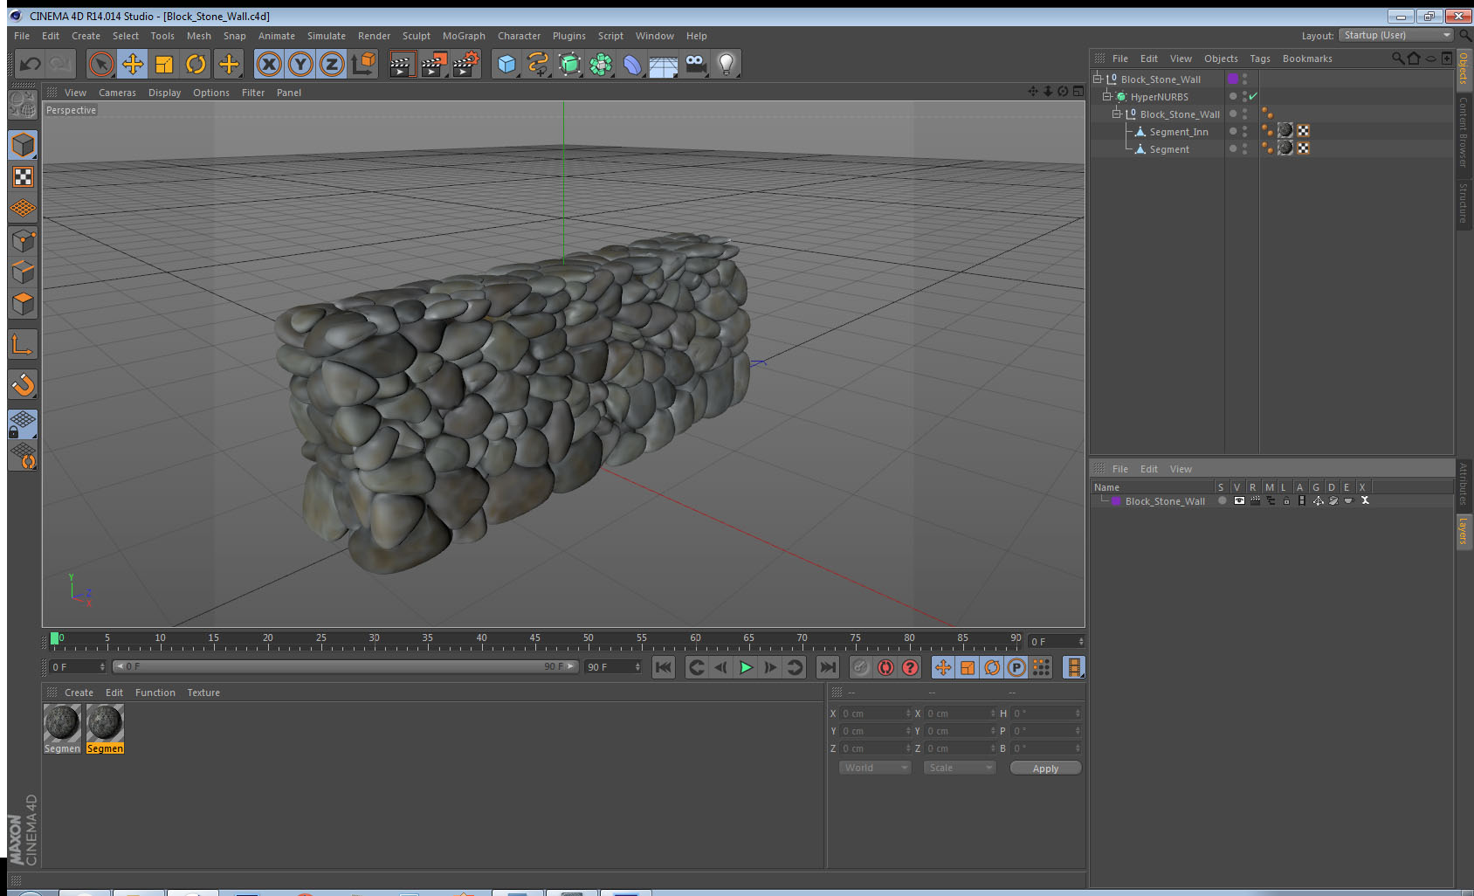Open the Layout Startup dropdown
This screenshot has height=896, width=1474.
[x=1396, y=35]
